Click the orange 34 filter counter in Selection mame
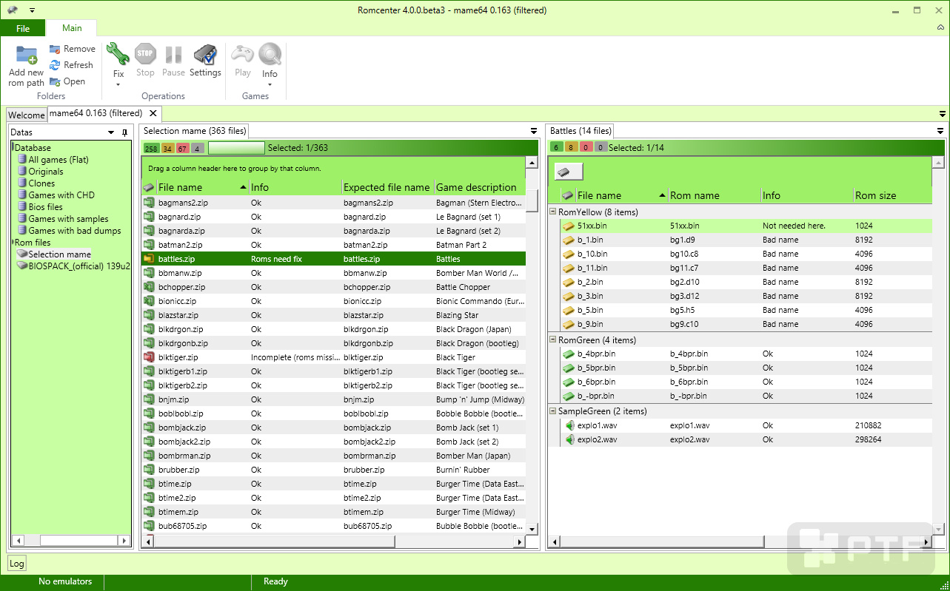 pos(167,148)
